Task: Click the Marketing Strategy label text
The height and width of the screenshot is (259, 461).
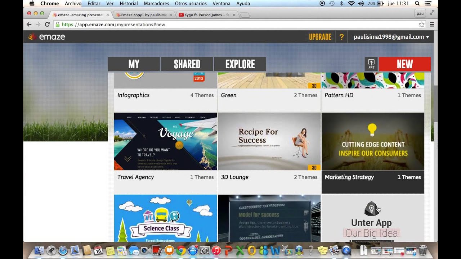Action: click(x=349, y=177)
